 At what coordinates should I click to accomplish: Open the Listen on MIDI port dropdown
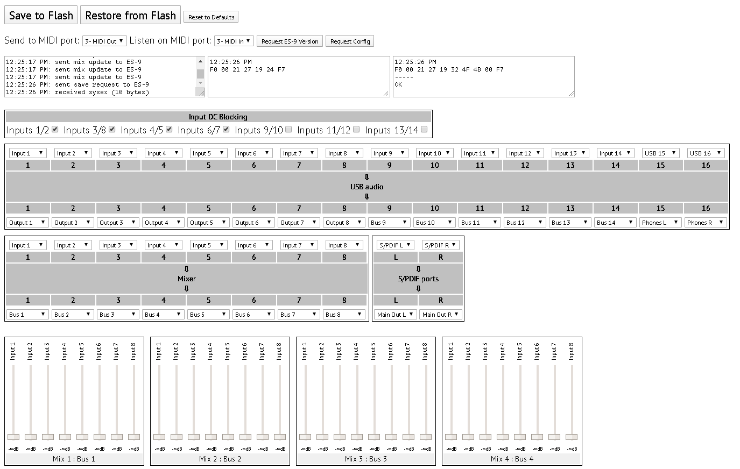coord(234,41)
